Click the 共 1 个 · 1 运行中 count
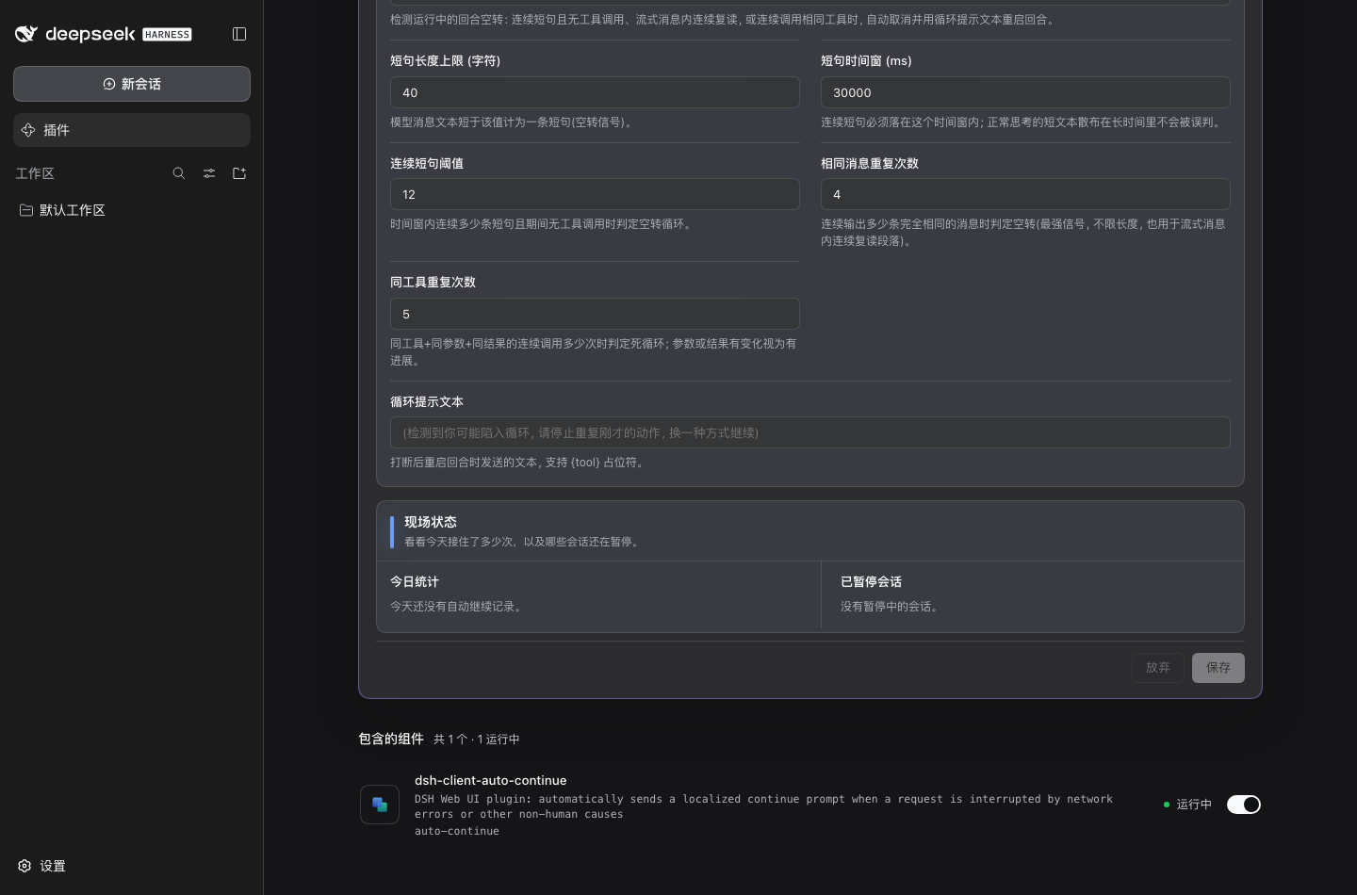This screenshot has height=895, width=1357. (x=477, y=740)
